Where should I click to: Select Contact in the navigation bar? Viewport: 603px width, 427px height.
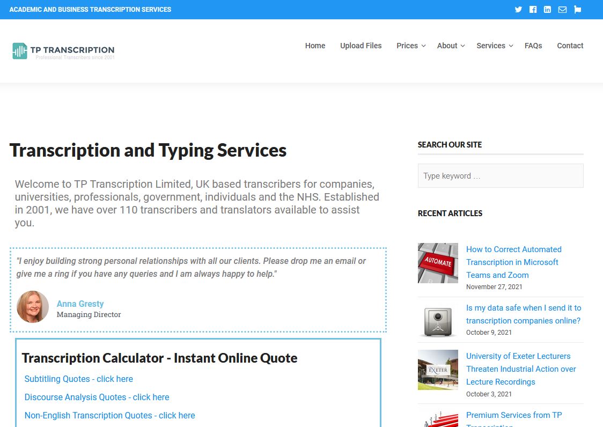[570, 46]
